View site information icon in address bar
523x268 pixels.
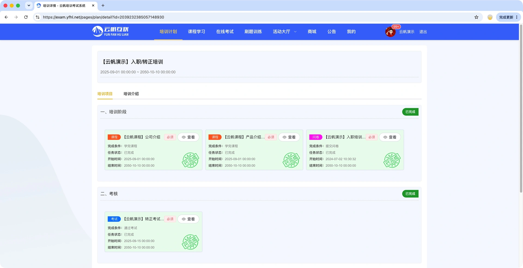(x=38, y=17)
